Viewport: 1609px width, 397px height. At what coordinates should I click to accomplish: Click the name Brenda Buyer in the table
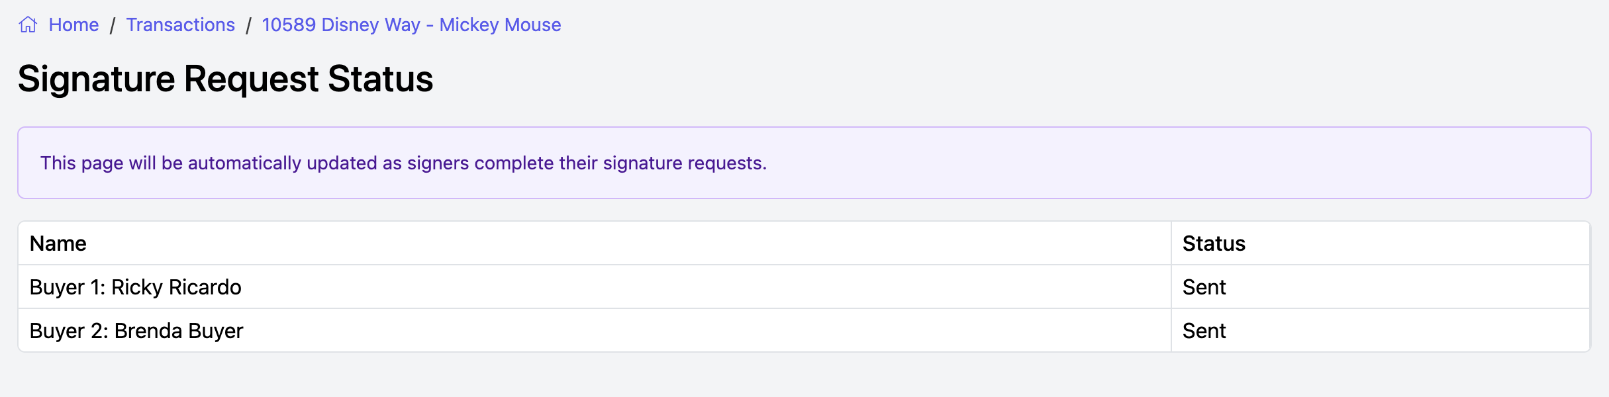[x=179, y=331]
